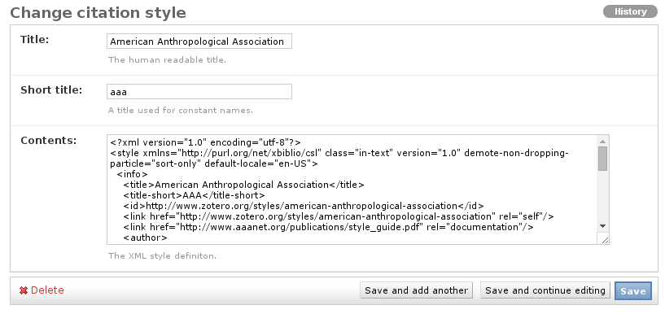Click the Short title field label
This screenshot has width=665, height=314.
tap(51, 89)
